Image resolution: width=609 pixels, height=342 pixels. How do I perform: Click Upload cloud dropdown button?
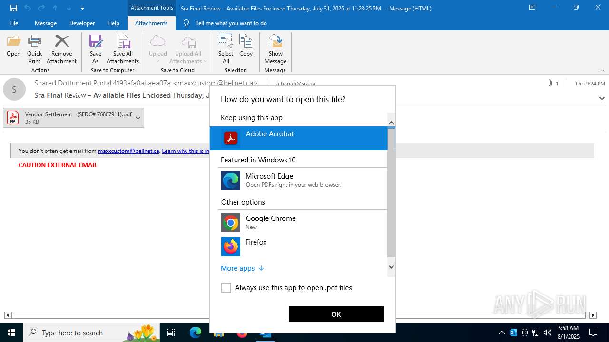pos(158,49)
